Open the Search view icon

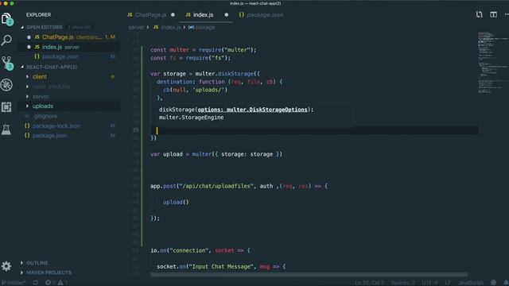pyautogui.click(x=6, y=40)
